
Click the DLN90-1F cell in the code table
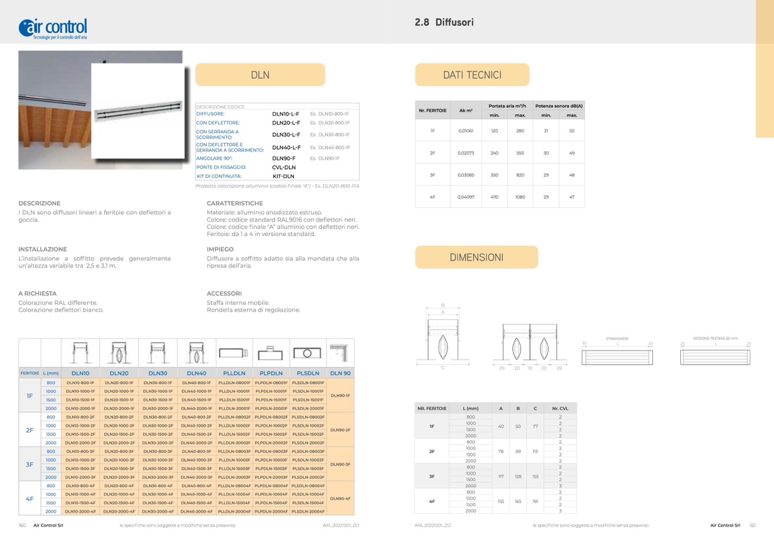(x=340, y=396)
